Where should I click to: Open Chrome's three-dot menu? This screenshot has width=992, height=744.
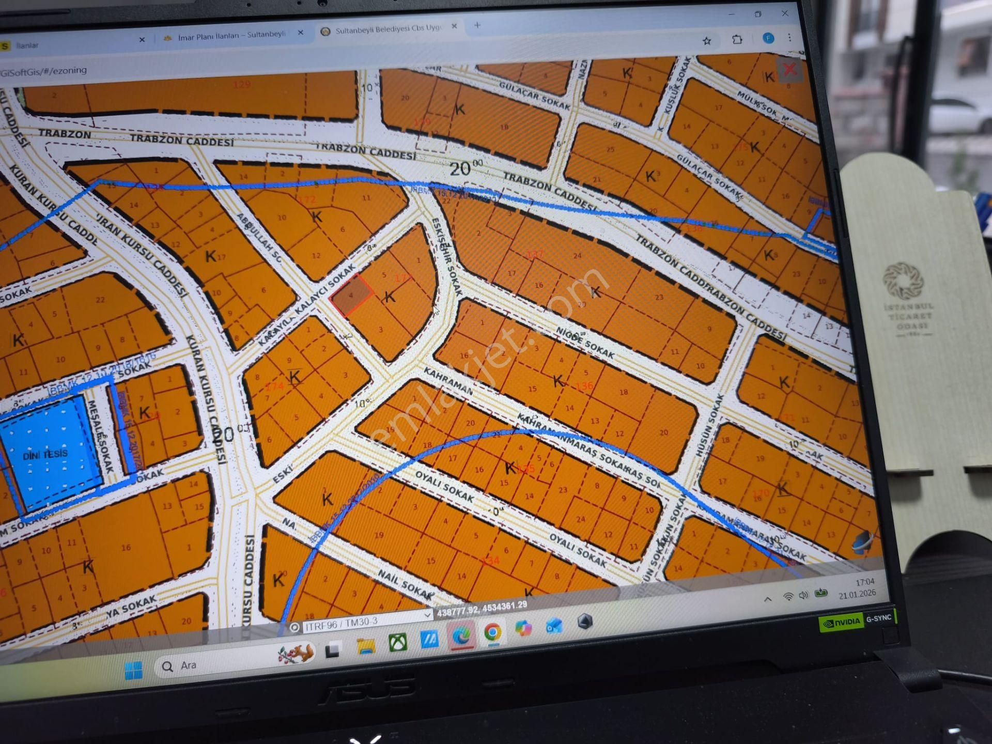789,37
